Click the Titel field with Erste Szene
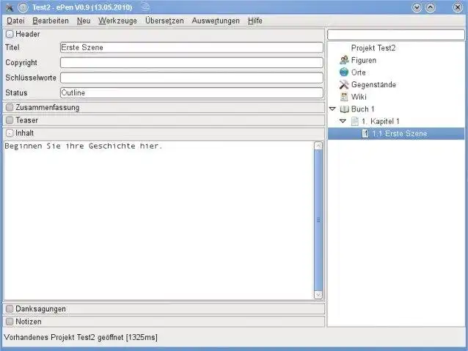 pyautogui.click(x=191, y=48)
